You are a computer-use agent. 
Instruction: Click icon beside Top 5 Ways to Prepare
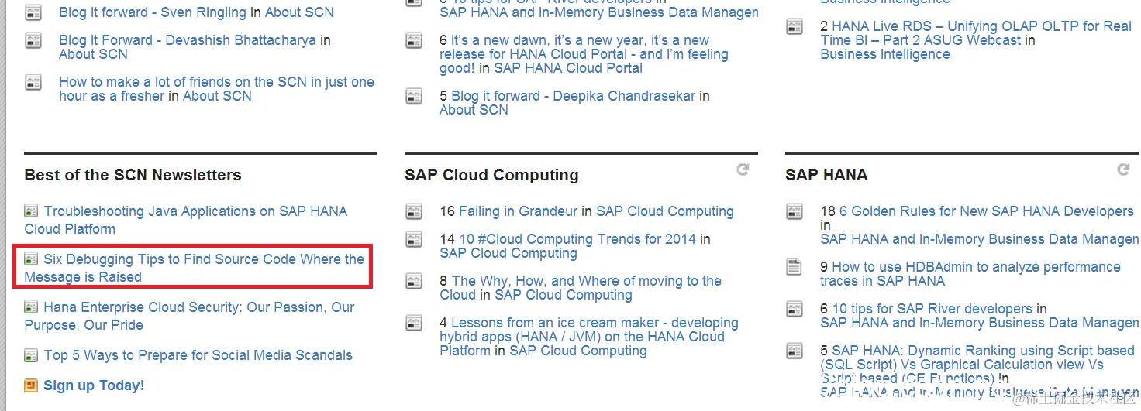tap(31, 356)
